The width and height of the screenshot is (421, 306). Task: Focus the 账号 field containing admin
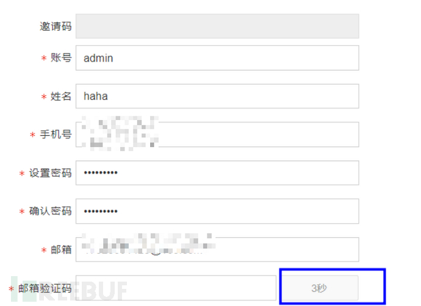click(x=217, y=58)
